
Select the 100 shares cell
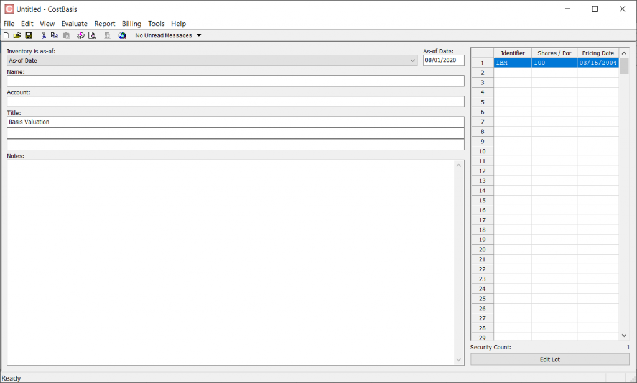pyautogui.click(x=554, y=63)
